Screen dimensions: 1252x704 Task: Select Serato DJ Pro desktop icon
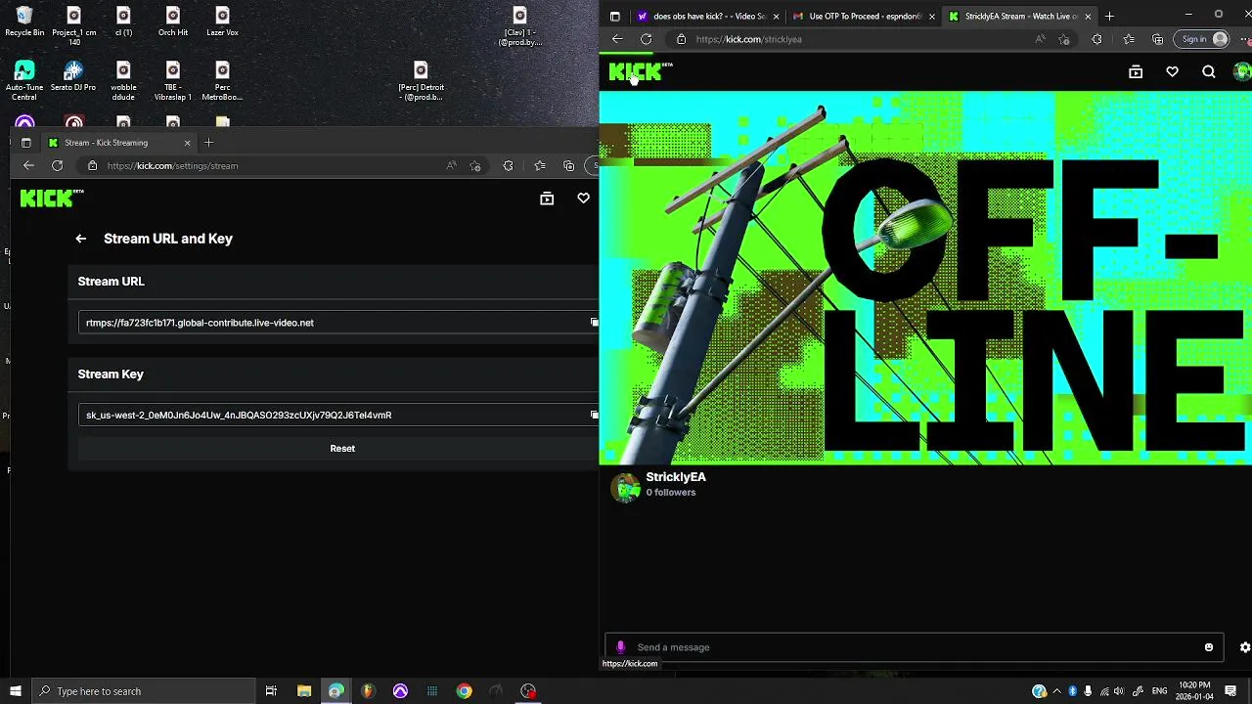coord(73,76)
